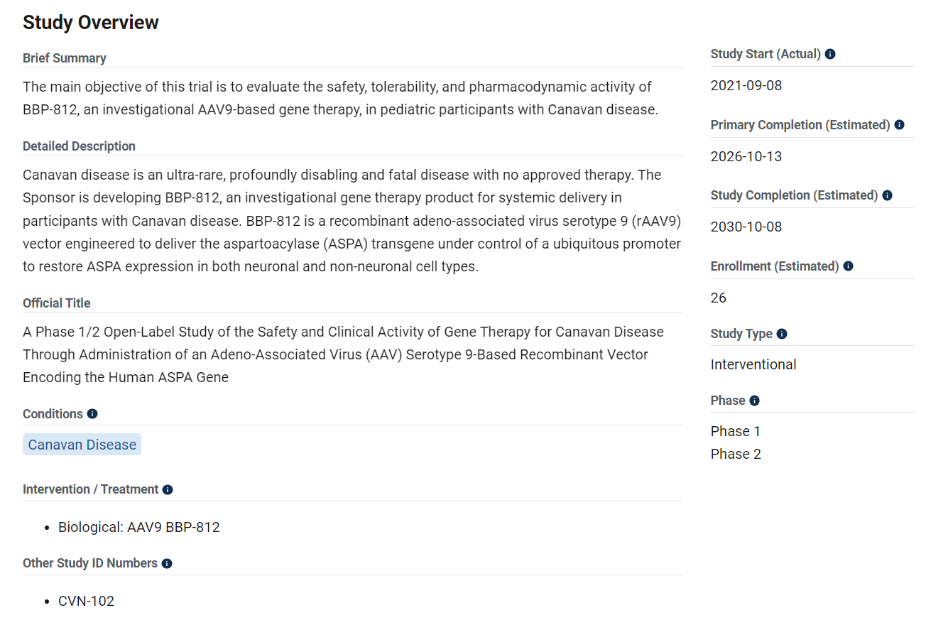The height and width of the screenshot is (625, 926).
Task: Click the Official Title label
Action: 57,303
